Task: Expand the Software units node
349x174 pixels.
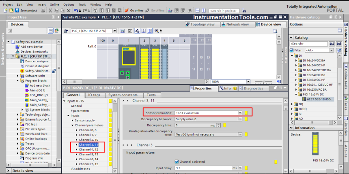Action: (x=18, y=76)
